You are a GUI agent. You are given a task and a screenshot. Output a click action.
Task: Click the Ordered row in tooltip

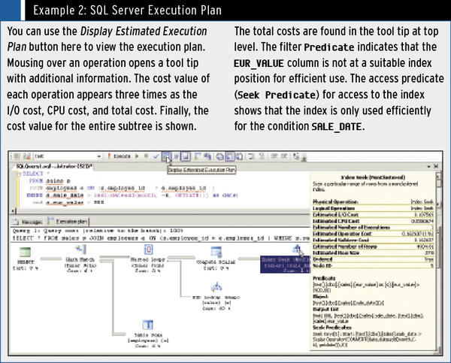click(373, 259)
